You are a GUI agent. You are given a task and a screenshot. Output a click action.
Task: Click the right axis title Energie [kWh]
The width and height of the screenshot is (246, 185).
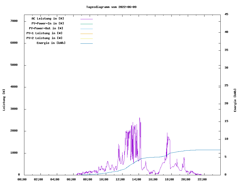[x=235, y=100]
